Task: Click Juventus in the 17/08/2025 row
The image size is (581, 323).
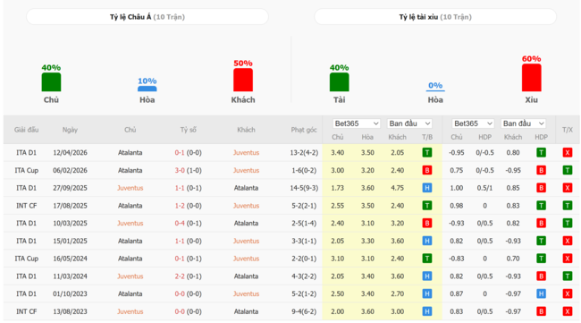Action: coord(246,206)
